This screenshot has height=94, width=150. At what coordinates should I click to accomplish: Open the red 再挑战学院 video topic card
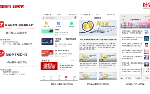point(49,66)
